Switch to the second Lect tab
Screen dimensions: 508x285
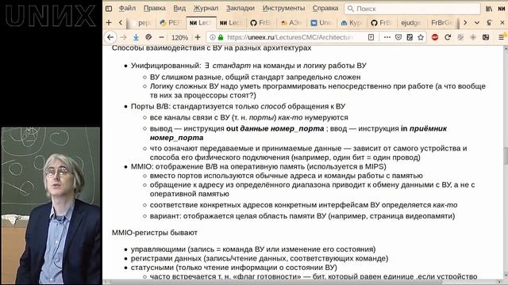pos(231,23)
